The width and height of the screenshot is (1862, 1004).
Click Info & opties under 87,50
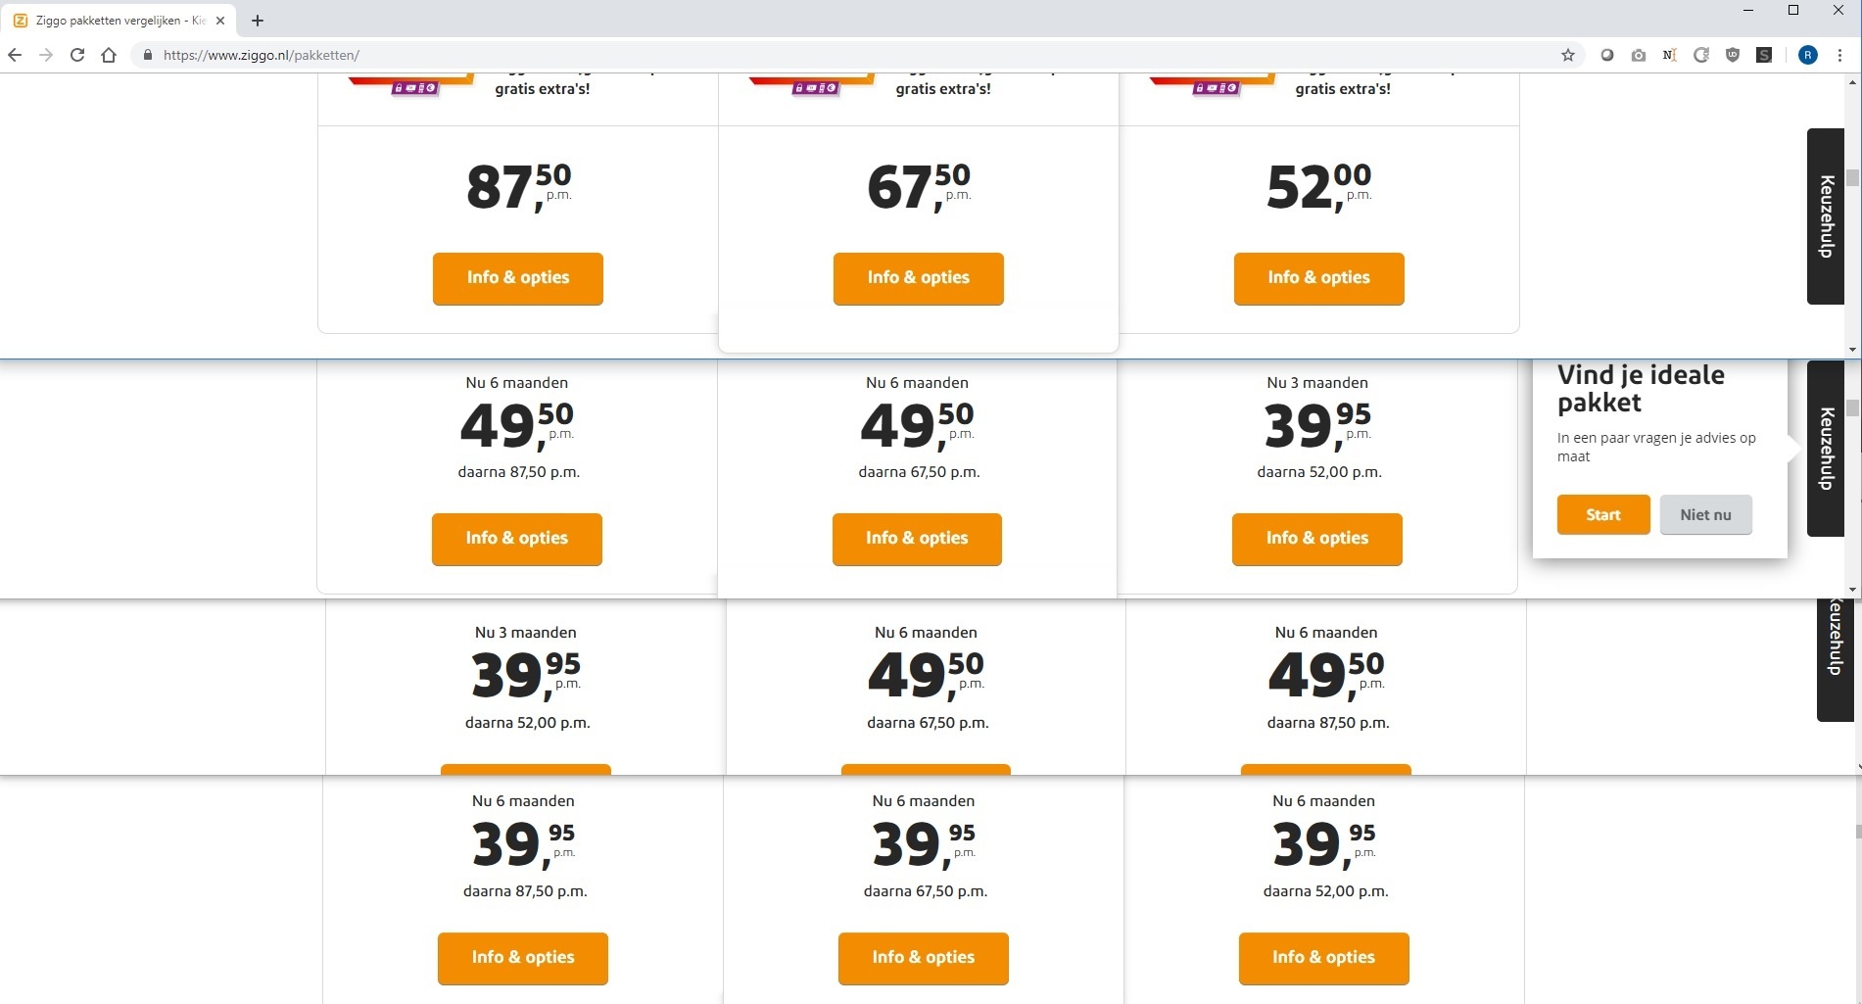(x=517, y=278)
